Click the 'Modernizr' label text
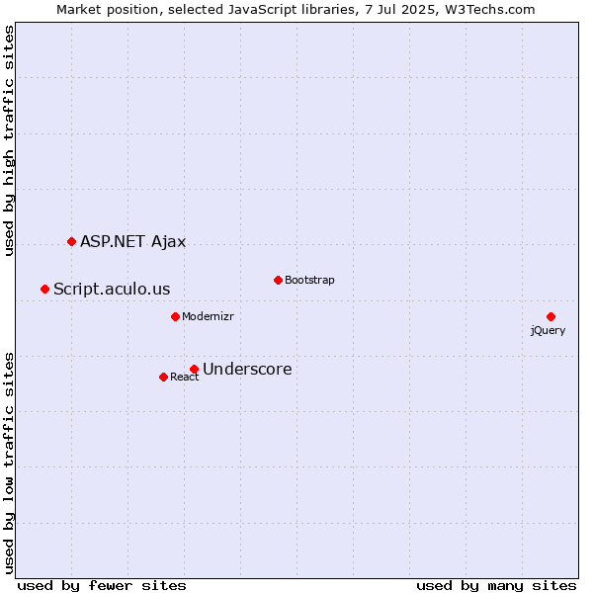Image resolution: width=593 pixels, height=593 pixels. 208,316
